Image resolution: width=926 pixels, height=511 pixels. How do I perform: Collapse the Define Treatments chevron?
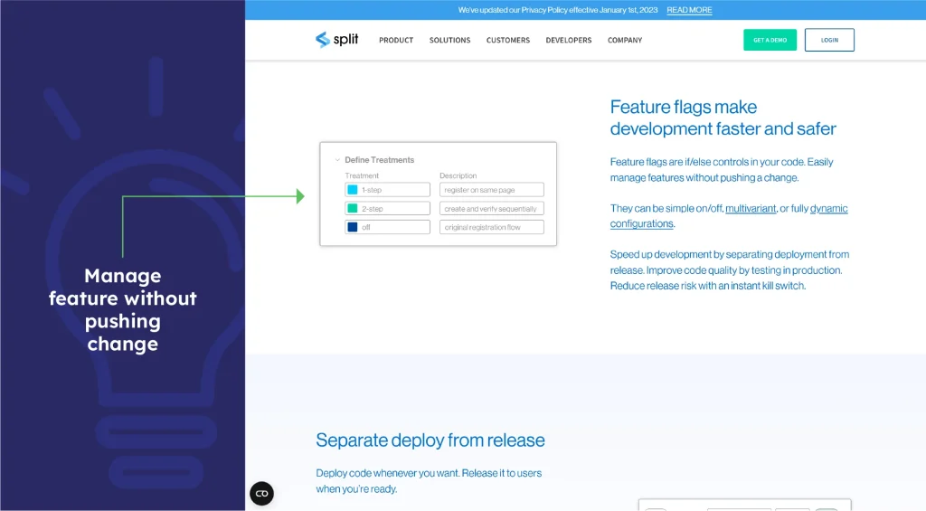pos(337,160)
